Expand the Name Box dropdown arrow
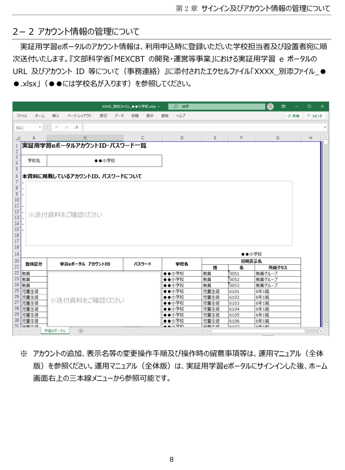This screenshot has height=470, width=345. pos(40,128)
